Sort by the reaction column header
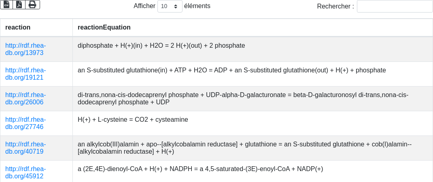Viewport: 433px width, 182px height. (18, 28)
